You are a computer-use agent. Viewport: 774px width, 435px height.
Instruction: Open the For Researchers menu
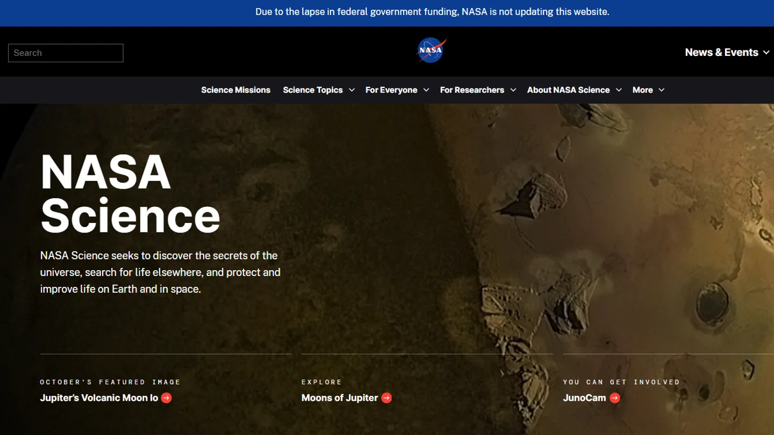point(472,90)
